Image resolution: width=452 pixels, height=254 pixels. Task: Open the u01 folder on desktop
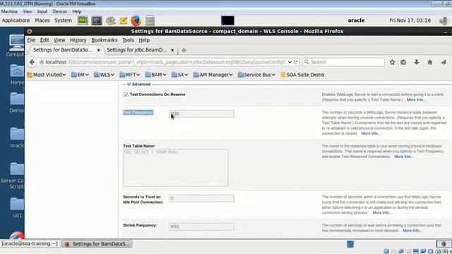[17, 208]
